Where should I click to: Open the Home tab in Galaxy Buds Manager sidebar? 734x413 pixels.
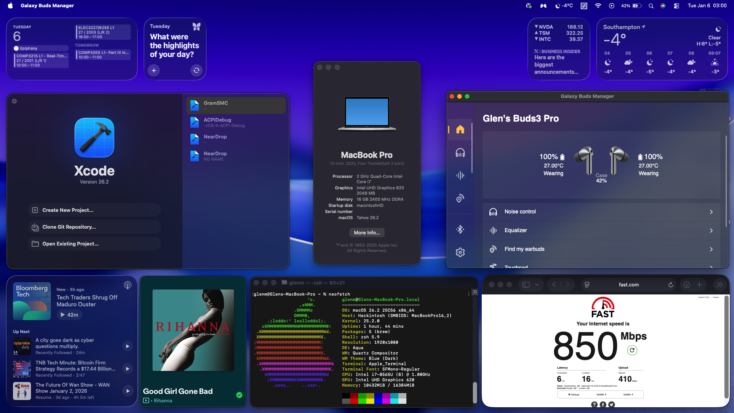(x=460, y=130)
